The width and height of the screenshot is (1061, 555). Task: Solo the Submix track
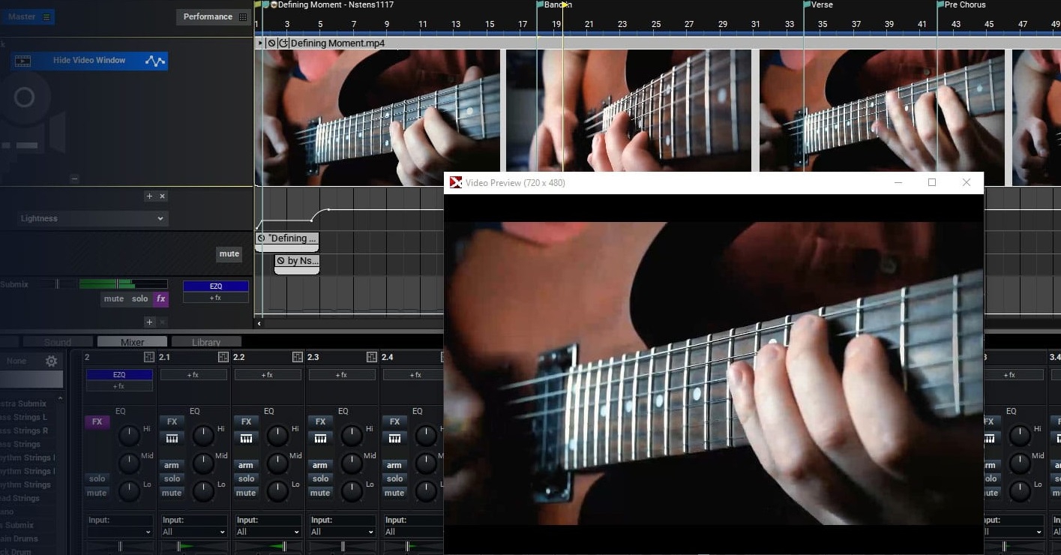pos(140,298)
